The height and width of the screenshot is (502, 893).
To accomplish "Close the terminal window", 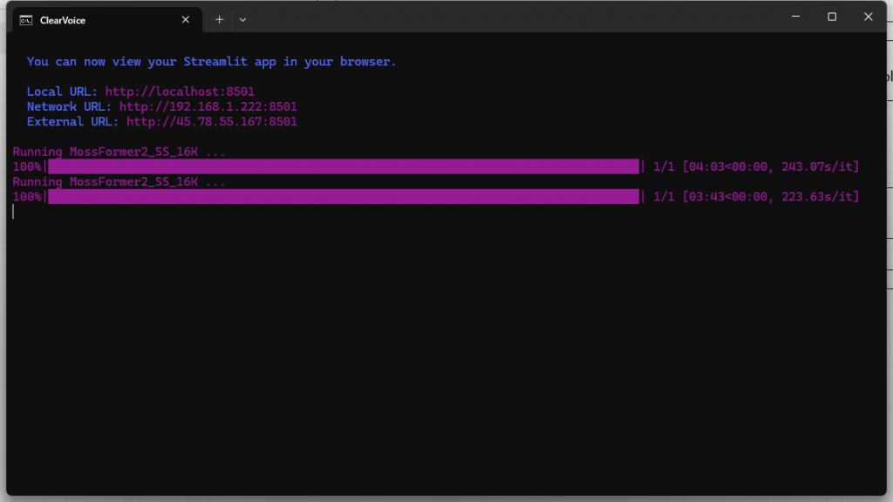I will [868, 17].
